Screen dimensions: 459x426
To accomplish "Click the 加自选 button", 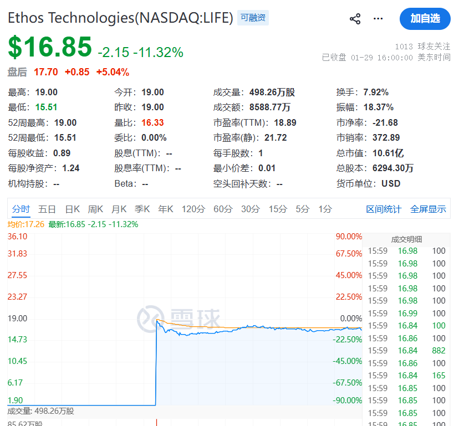I will click(425, 19).
